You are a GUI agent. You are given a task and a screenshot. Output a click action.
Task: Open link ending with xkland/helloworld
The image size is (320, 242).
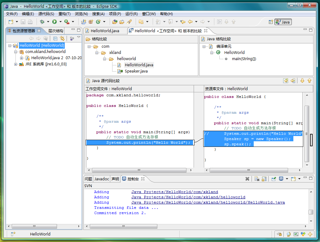click(188, 197)
